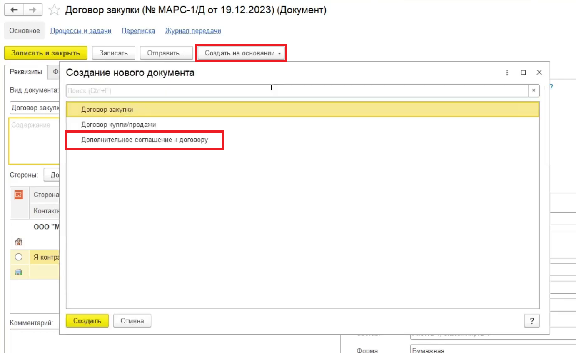This screenshot has height=353, width=576.
Task: Select the radio button beside 'Я контра' row
Action: pos(18,257)
